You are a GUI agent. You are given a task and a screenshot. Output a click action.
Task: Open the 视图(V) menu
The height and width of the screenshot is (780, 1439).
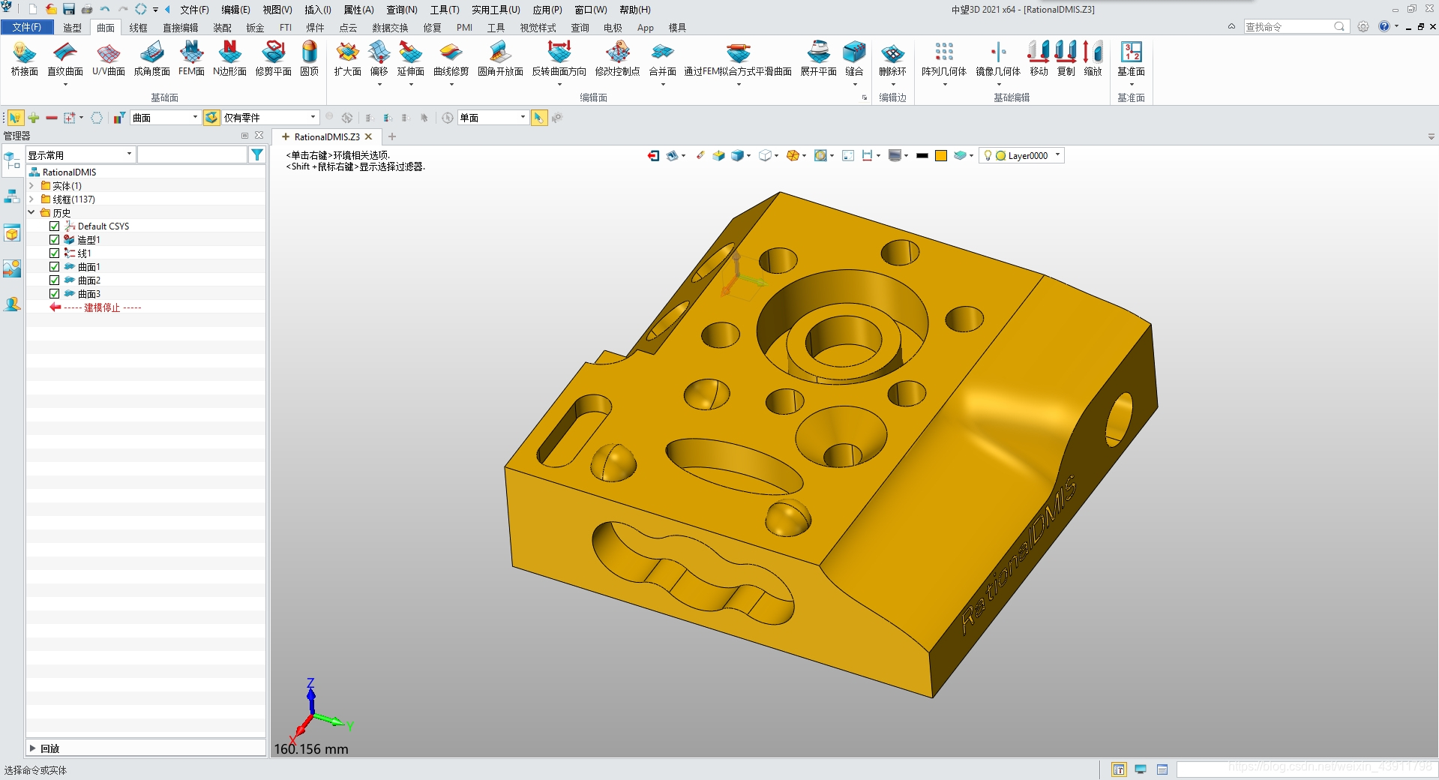(277, 10)
